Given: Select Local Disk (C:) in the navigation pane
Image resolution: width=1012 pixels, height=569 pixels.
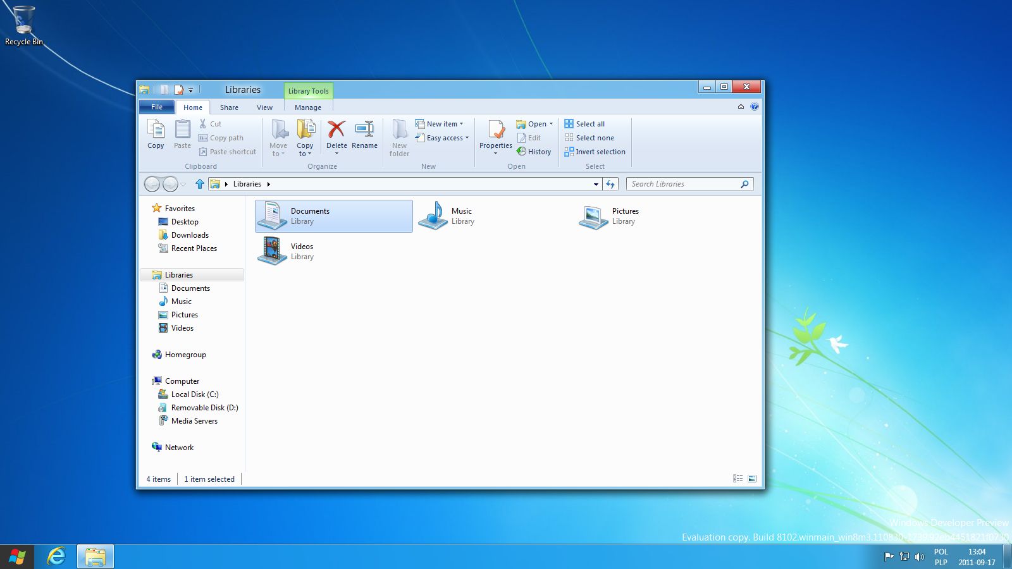Looking at the screenshot, I should [194, 395].
